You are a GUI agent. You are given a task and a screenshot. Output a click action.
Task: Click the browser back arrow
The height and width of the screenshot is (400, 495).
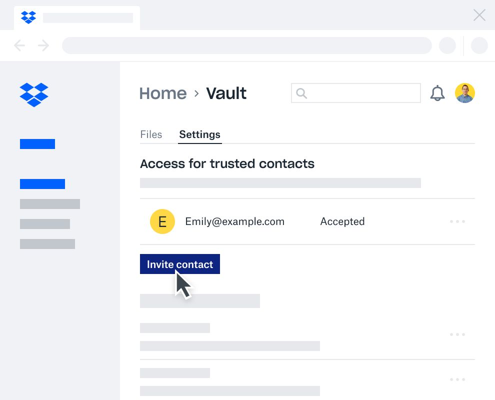19,45
